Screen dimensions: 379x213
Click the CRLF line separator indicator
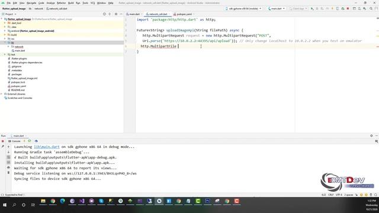[x=330, y=195]
